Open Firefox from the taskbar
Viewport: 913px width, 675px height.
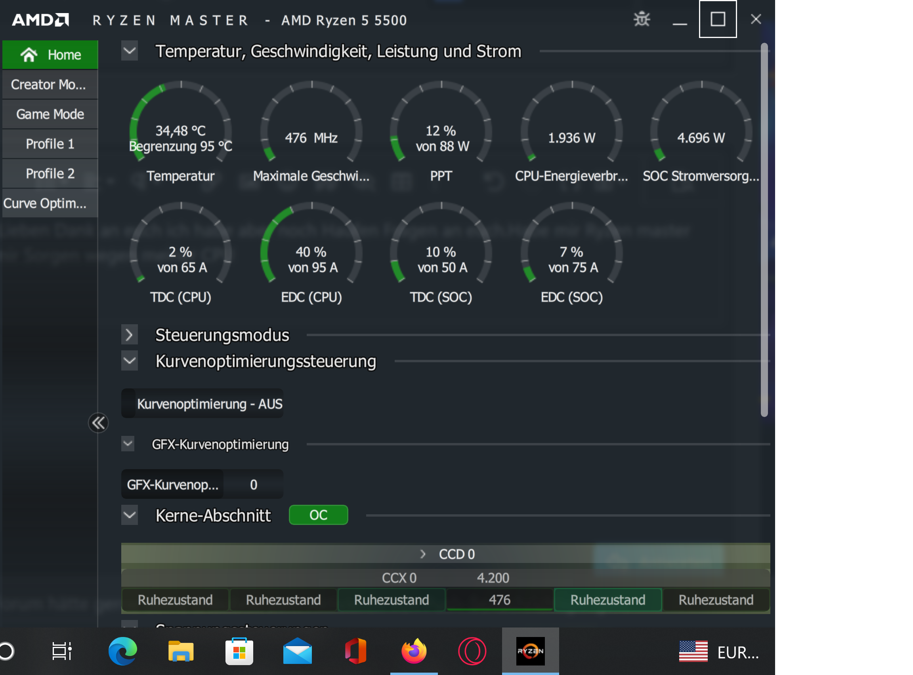click(x=414, y=651)
